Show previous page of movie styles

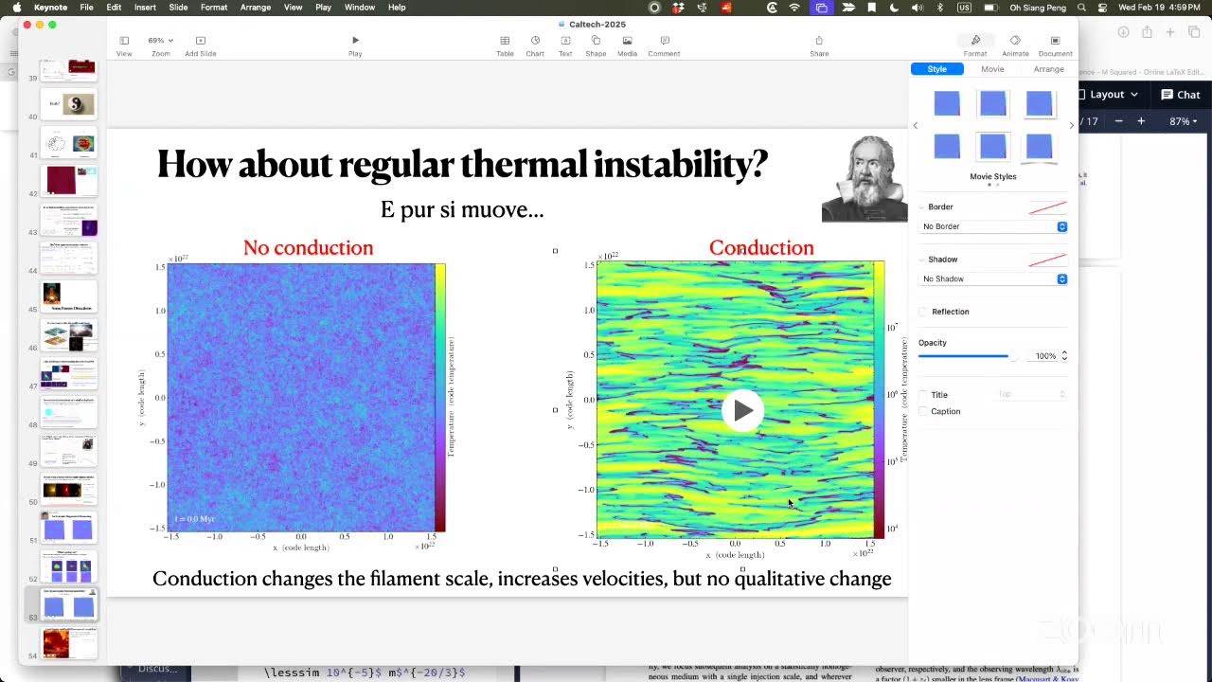916,125
